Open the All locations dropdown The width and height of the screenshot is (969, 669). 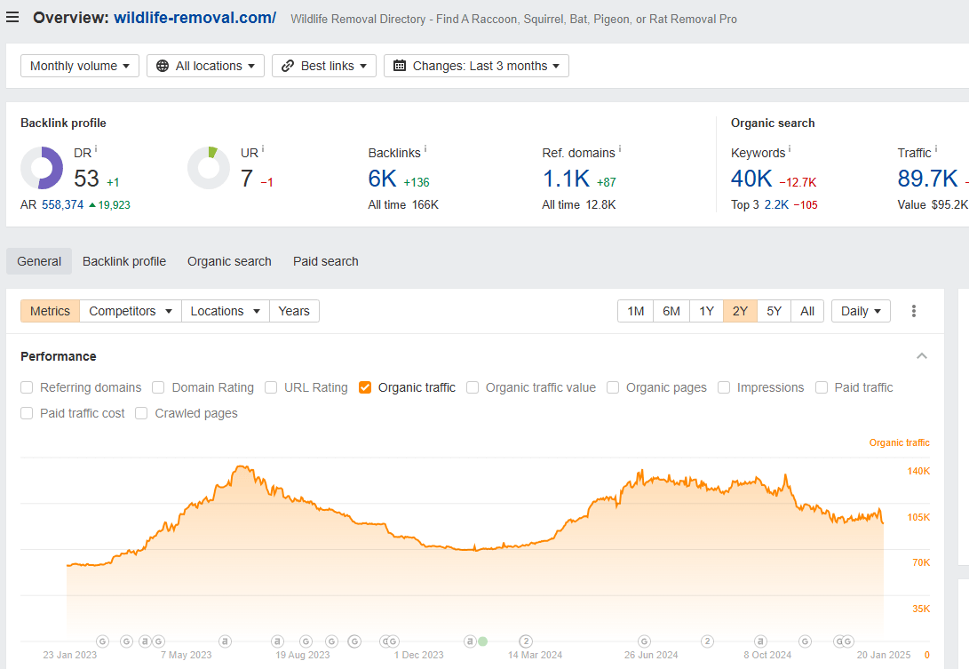pos(205,66)
